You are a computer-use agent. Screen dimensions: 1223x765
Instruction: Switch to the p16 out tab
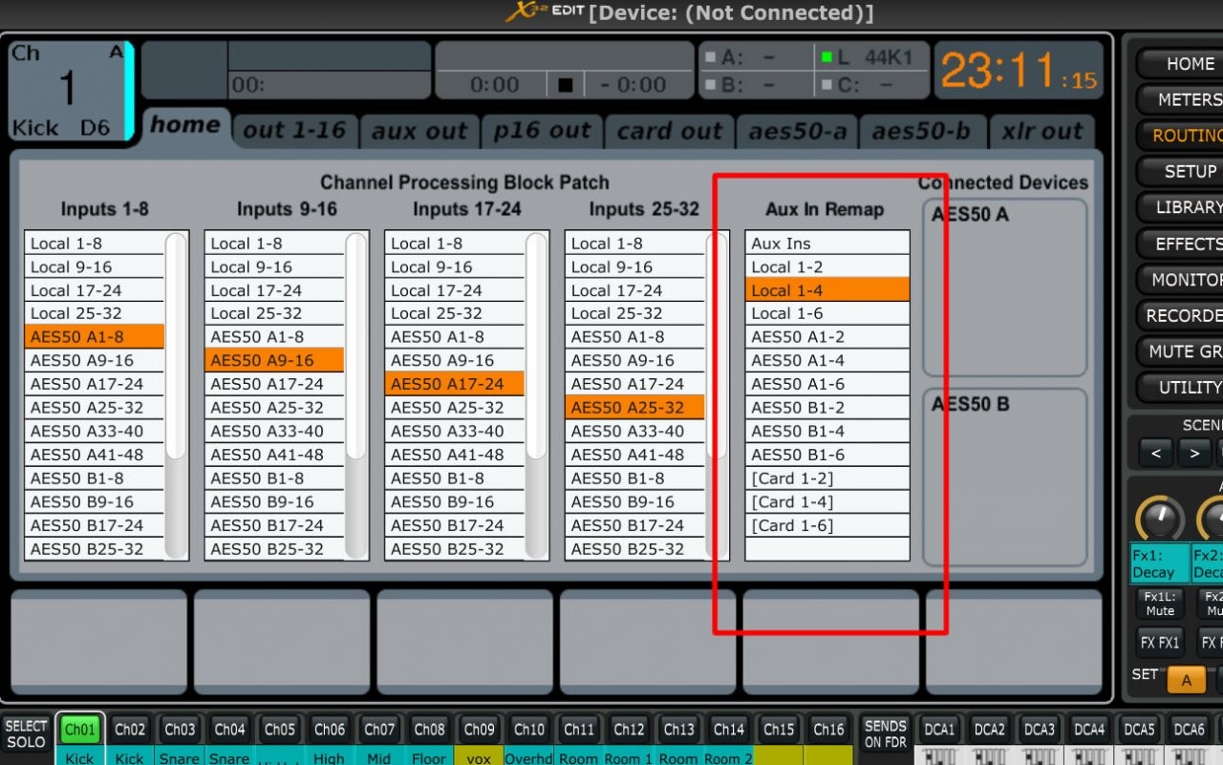tap(542, 131)
